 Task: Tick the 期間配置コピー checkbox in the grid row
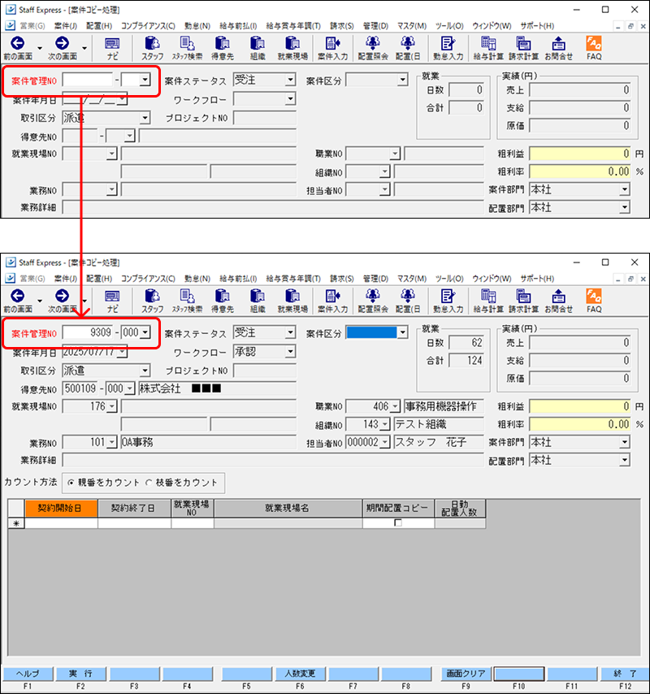pyautogui.click(x=398, y=523)
